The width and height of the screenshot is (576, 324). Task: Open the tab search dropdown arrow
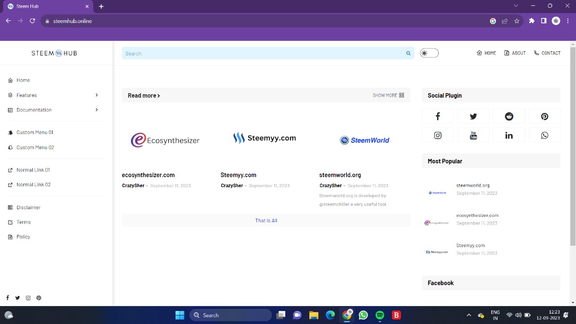tap(516, 6)
